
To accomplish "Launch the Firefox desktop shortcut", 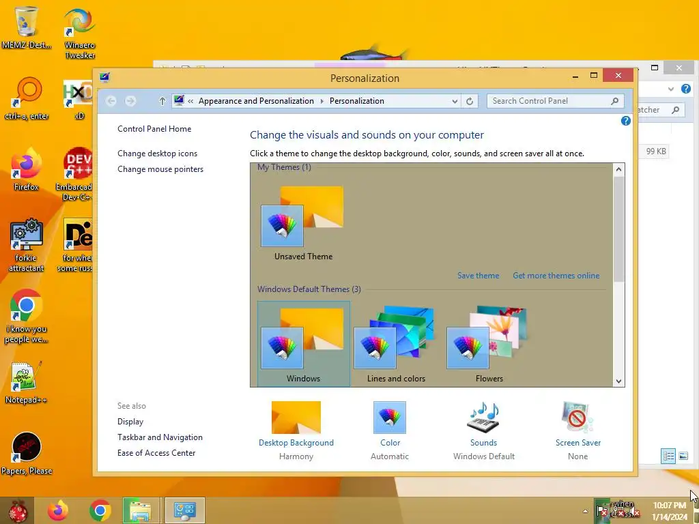I will (x=26, y=169).
